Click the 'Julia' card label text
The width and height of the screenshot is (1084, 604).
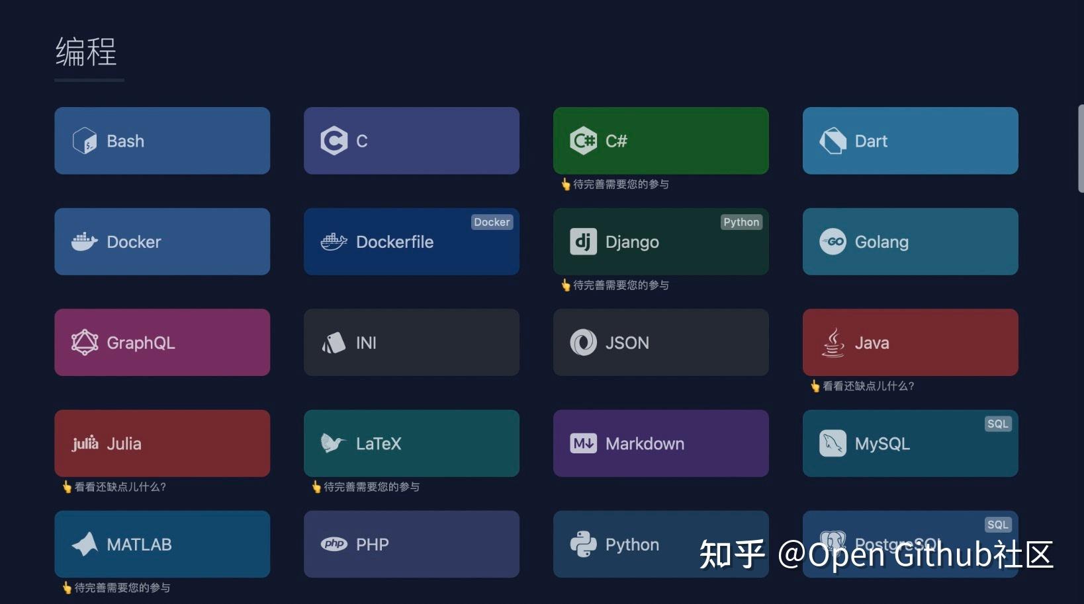click(124, 443)
